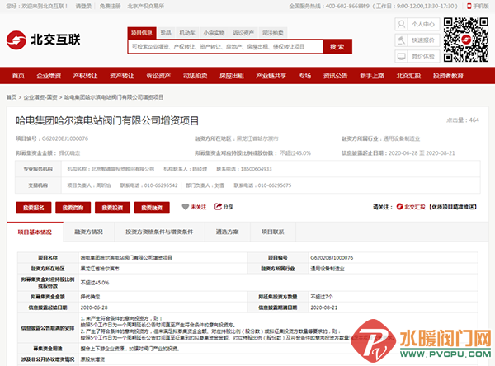Select the 司法拍卖 search tab

[273, 33]
